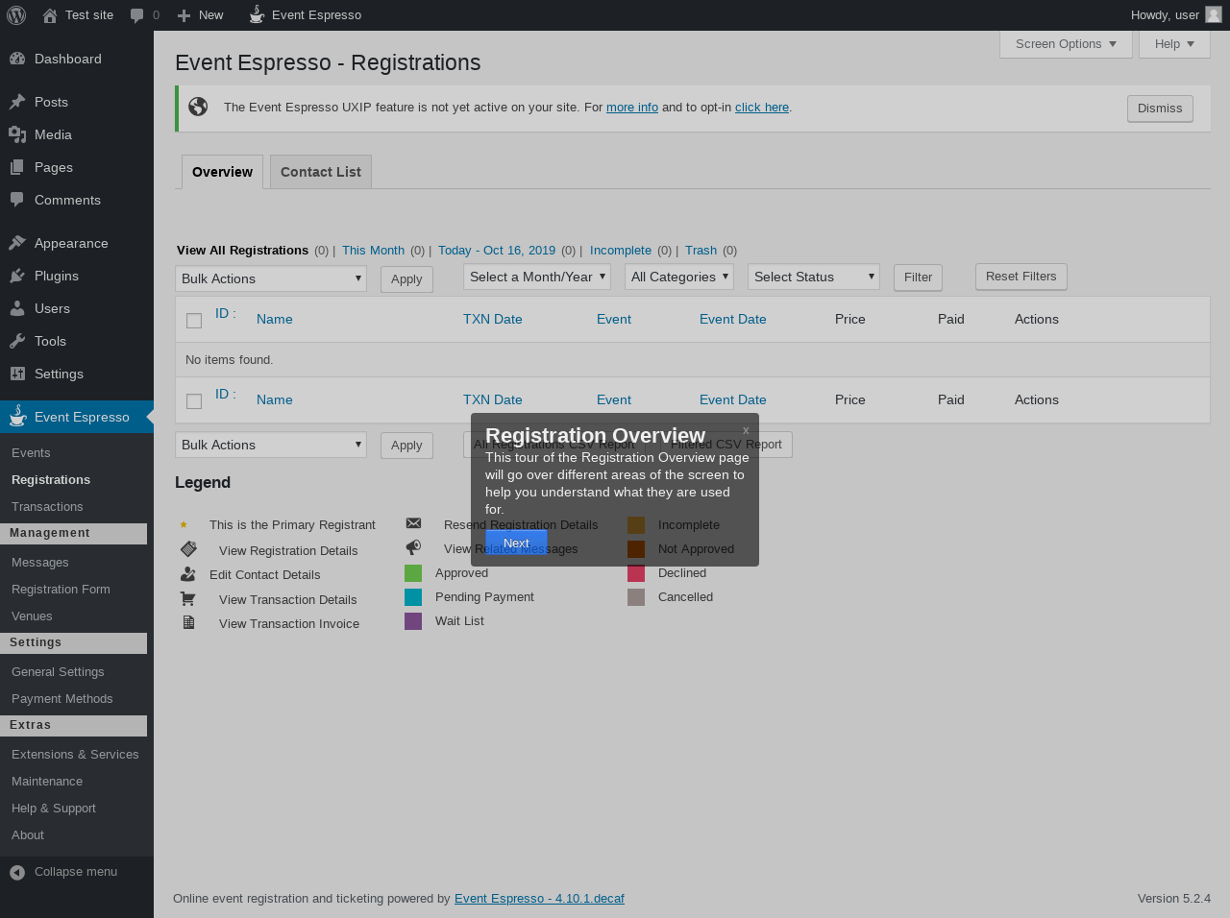Viewport: 1230px width, 918px height.
Task: Click the Pending Payment teal swatch
Action: pyautogui.click(x=413, y=597)
